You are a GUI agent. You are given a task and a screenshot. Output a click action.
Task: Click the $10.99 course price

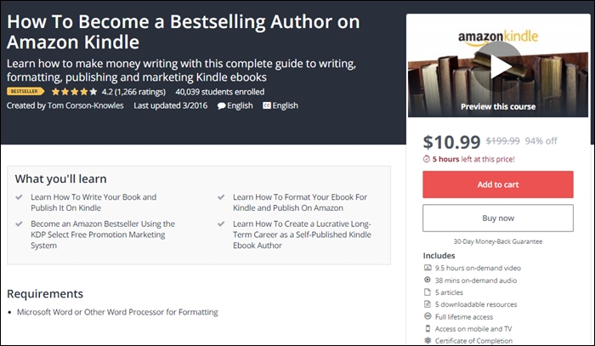pyautogui.click(x=451, y=142)
